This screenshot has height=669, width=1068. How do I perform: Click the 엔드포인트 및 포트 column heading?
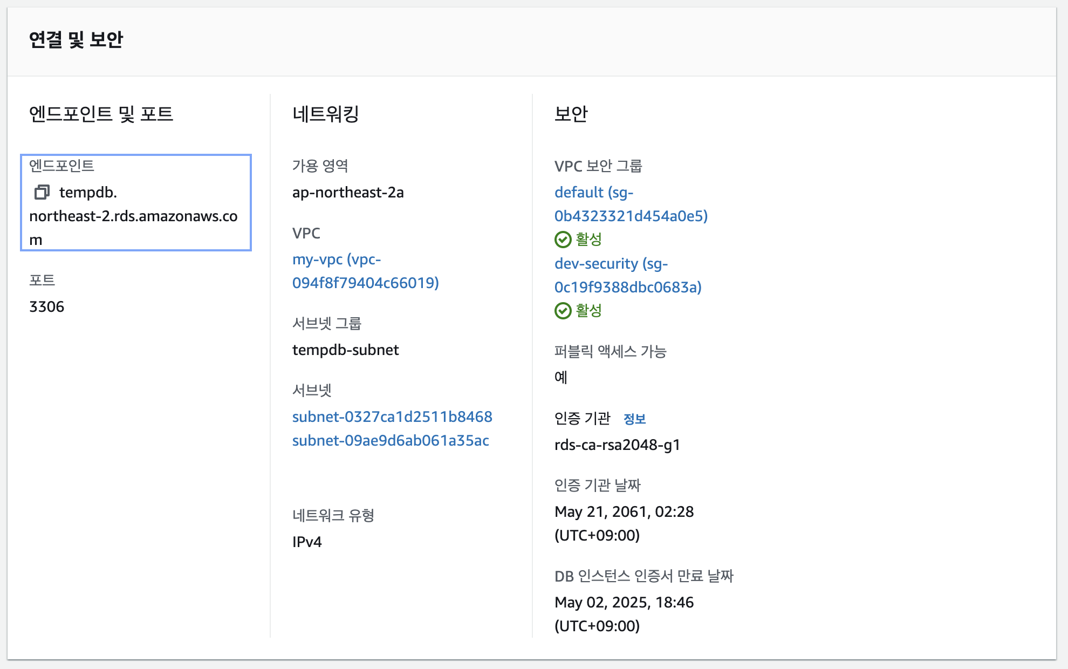tap(101, 114)
